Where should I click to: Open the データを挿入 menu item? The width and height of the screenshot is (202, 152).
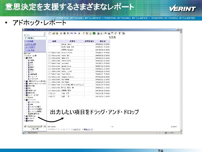pyautogui.click(x=29, y=38)
